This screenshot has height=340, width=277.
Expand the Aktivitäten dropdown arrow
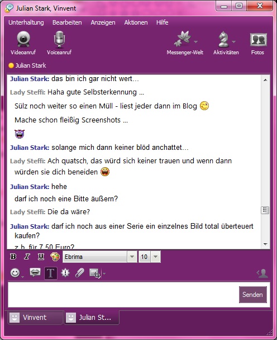[x=233, y=41]
